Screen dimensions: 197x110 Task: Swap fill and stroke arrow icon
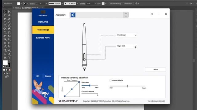pyautogui.click(x=10, y=61)
